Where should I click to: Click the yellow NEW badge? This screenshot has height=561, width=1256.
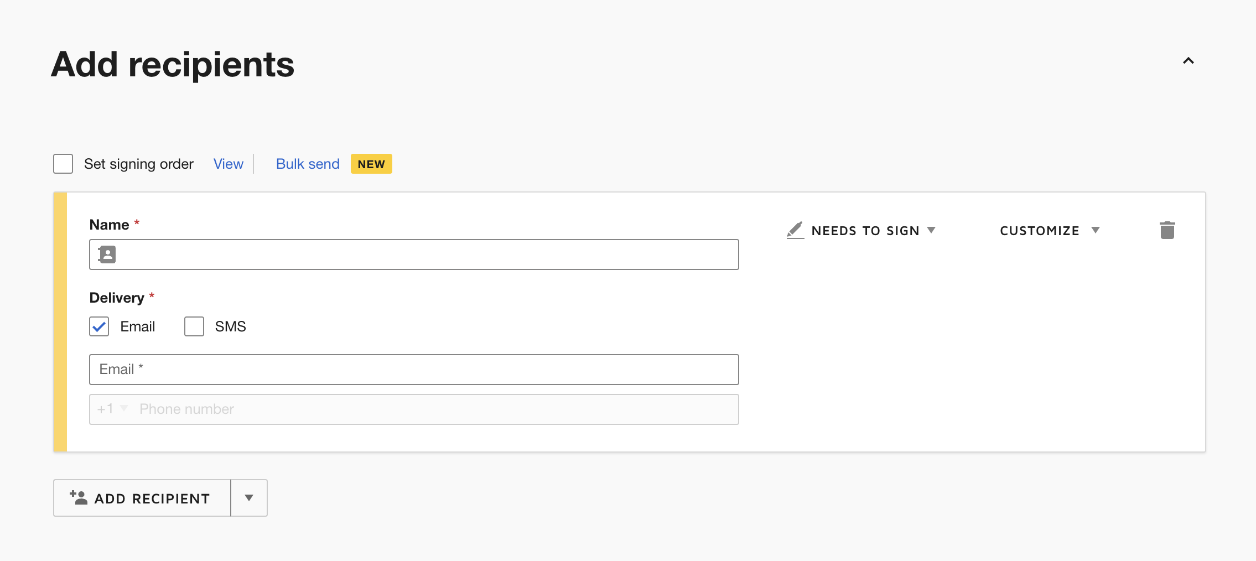(x=371, y=164)
